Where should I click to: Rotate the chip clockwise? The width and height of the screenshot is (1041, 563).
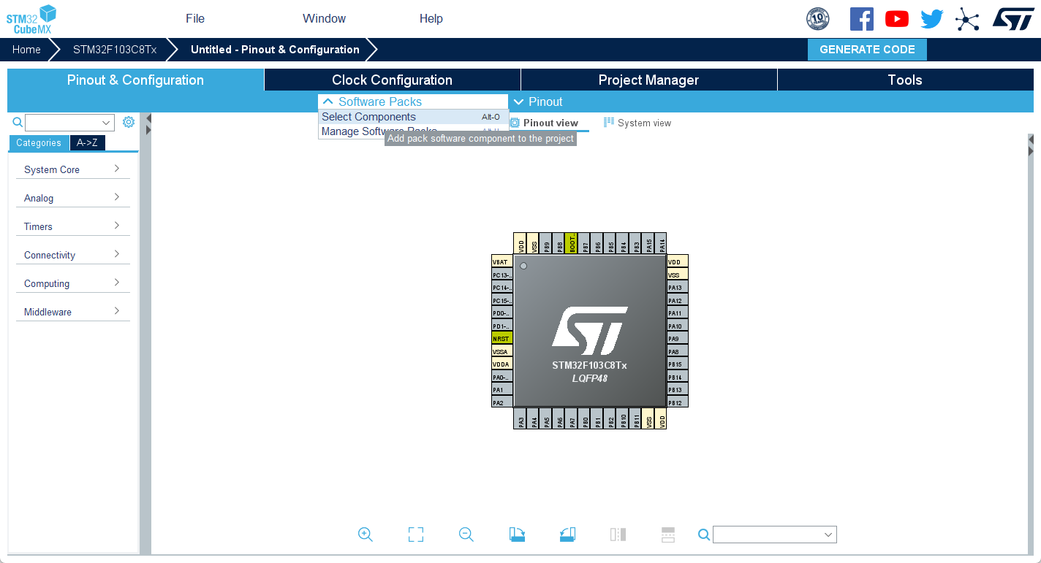[517, 534]
